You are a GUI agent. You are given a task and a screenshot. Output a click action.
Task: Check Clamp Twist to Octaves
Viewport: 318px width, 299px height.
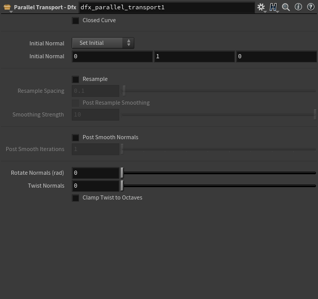click(76, 198)
